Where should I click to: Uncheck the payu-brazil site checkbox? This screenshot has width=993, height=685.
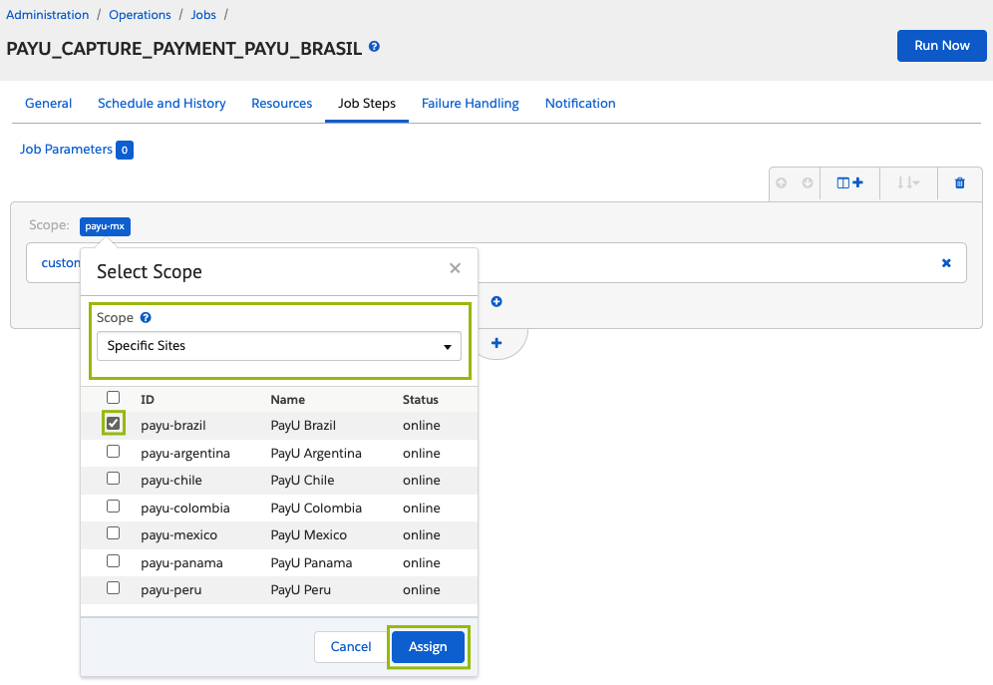click(114, 423)
